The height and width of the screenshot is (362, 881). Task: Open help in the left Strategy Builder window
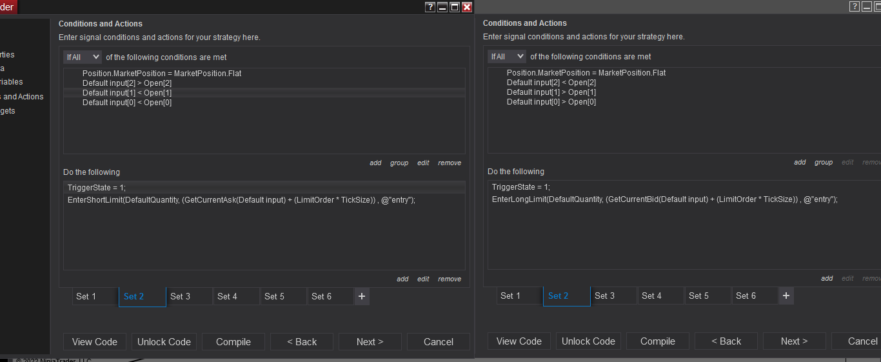pyautogui.click(x=430, y=7)
